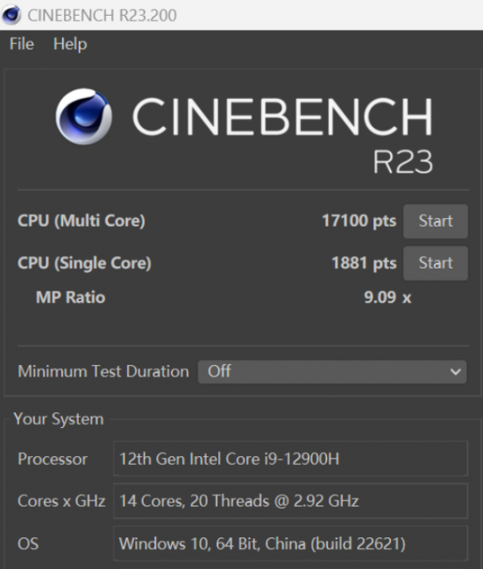
Task: Click the 9.09 x ratio value
Action: coord(387,298)
